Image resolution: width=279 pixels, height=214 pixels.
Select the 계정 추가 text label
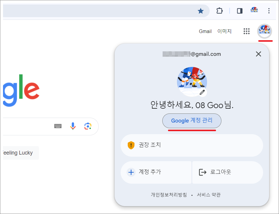click(x=150, y=172)
